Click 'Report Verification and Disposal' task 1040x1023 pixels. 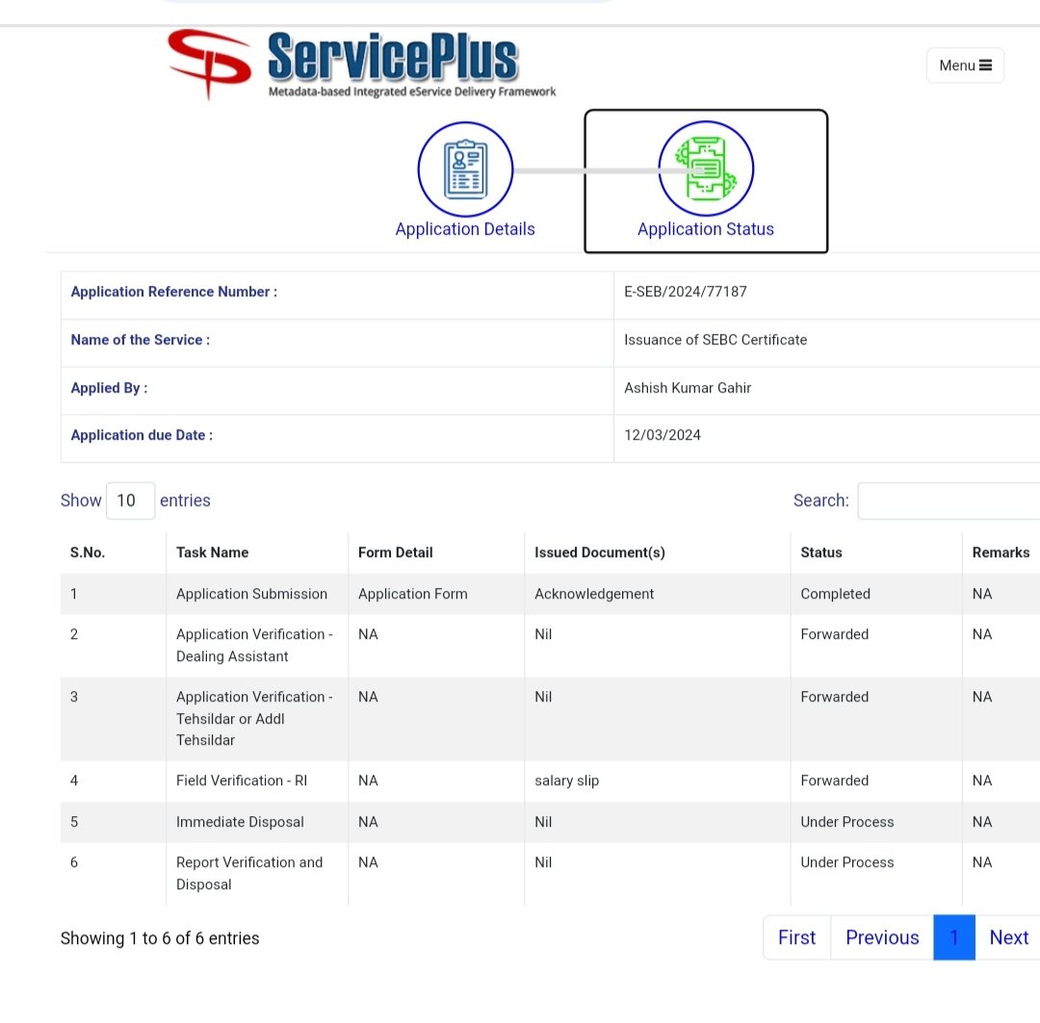249,873
